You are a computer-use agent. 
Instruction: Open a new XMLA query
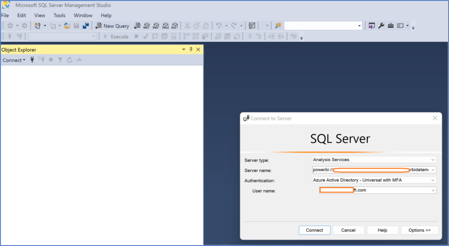[165, 26]
